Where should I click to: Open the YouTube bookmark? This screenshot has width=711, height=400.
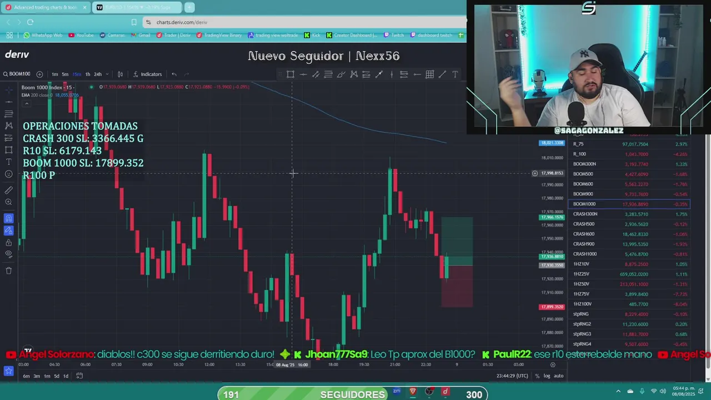(x=81, y=35)
